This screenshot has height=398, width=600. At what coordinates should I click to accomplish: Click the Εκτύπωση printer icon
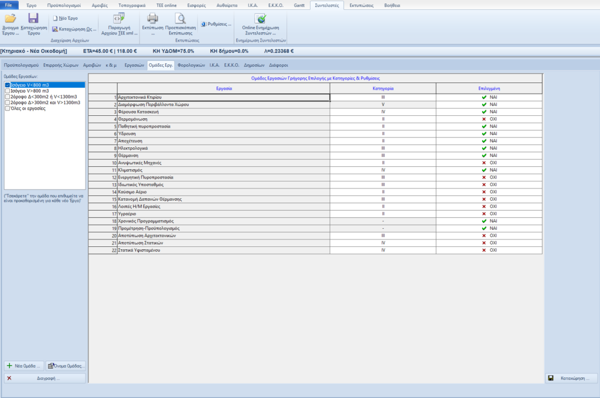click(152, 20)
